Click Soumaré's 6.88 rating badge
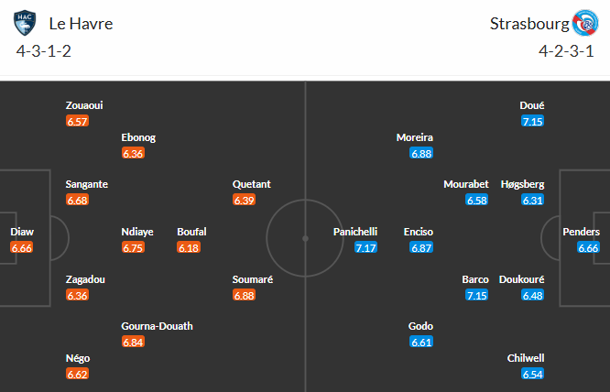Image resolution: width=610 pixels, height=392 pixels. tap(244, 295)
